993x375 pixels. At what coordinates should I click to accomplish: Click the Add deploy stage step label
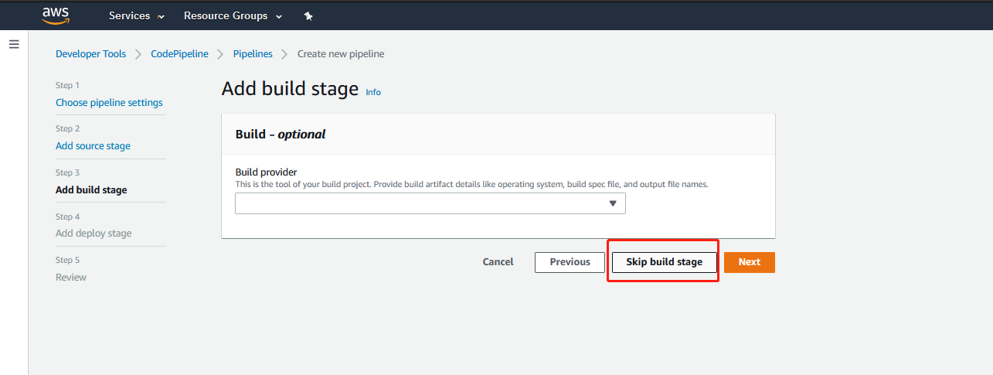pos(94,234)
